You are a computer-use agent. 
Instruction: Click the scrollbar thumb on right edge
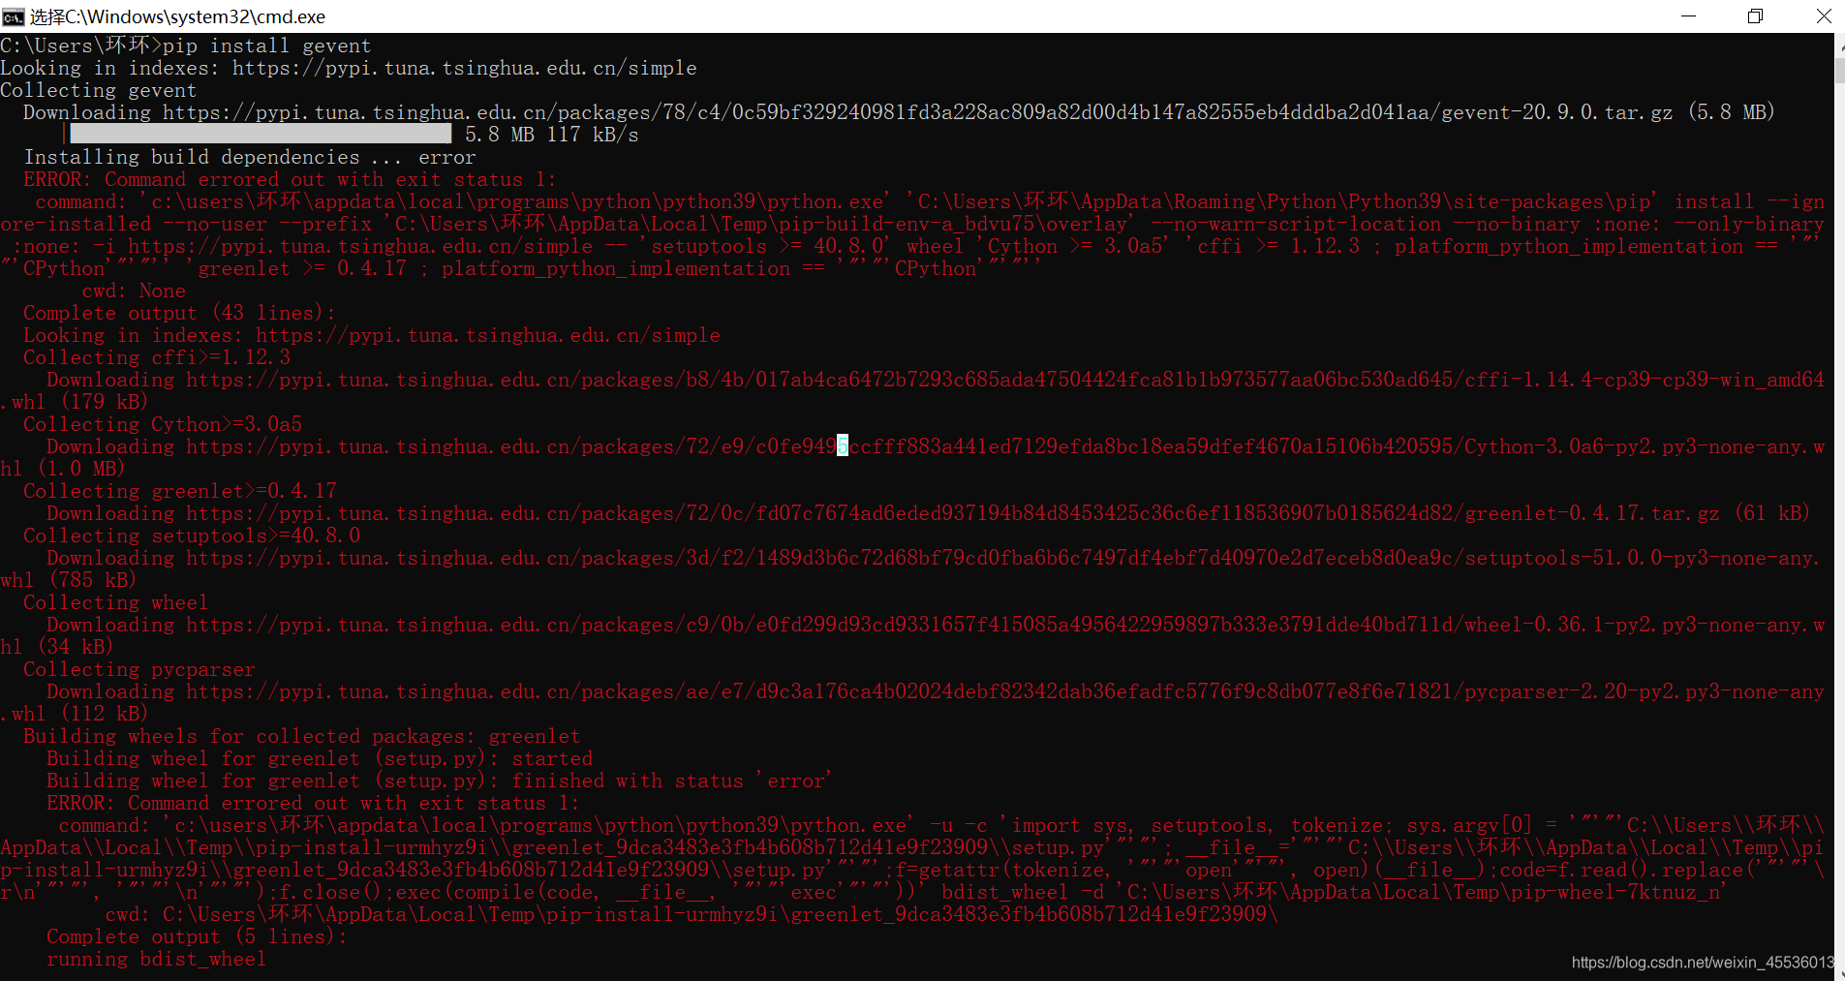click(1838, 70)
